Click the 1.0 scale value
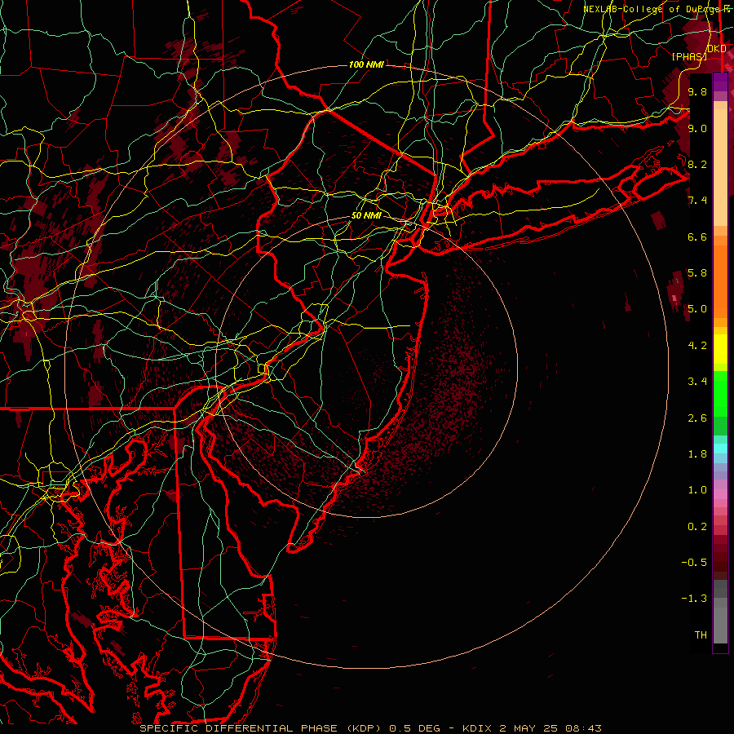This screenshot has width=734, height=734. point(697,490)
